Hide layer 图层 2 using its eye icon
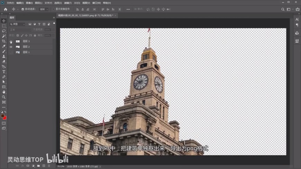The image size is (301, 169). coord(11,47)
